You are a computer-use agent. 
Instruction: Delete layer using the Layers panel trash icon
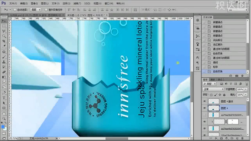point(242,138)
